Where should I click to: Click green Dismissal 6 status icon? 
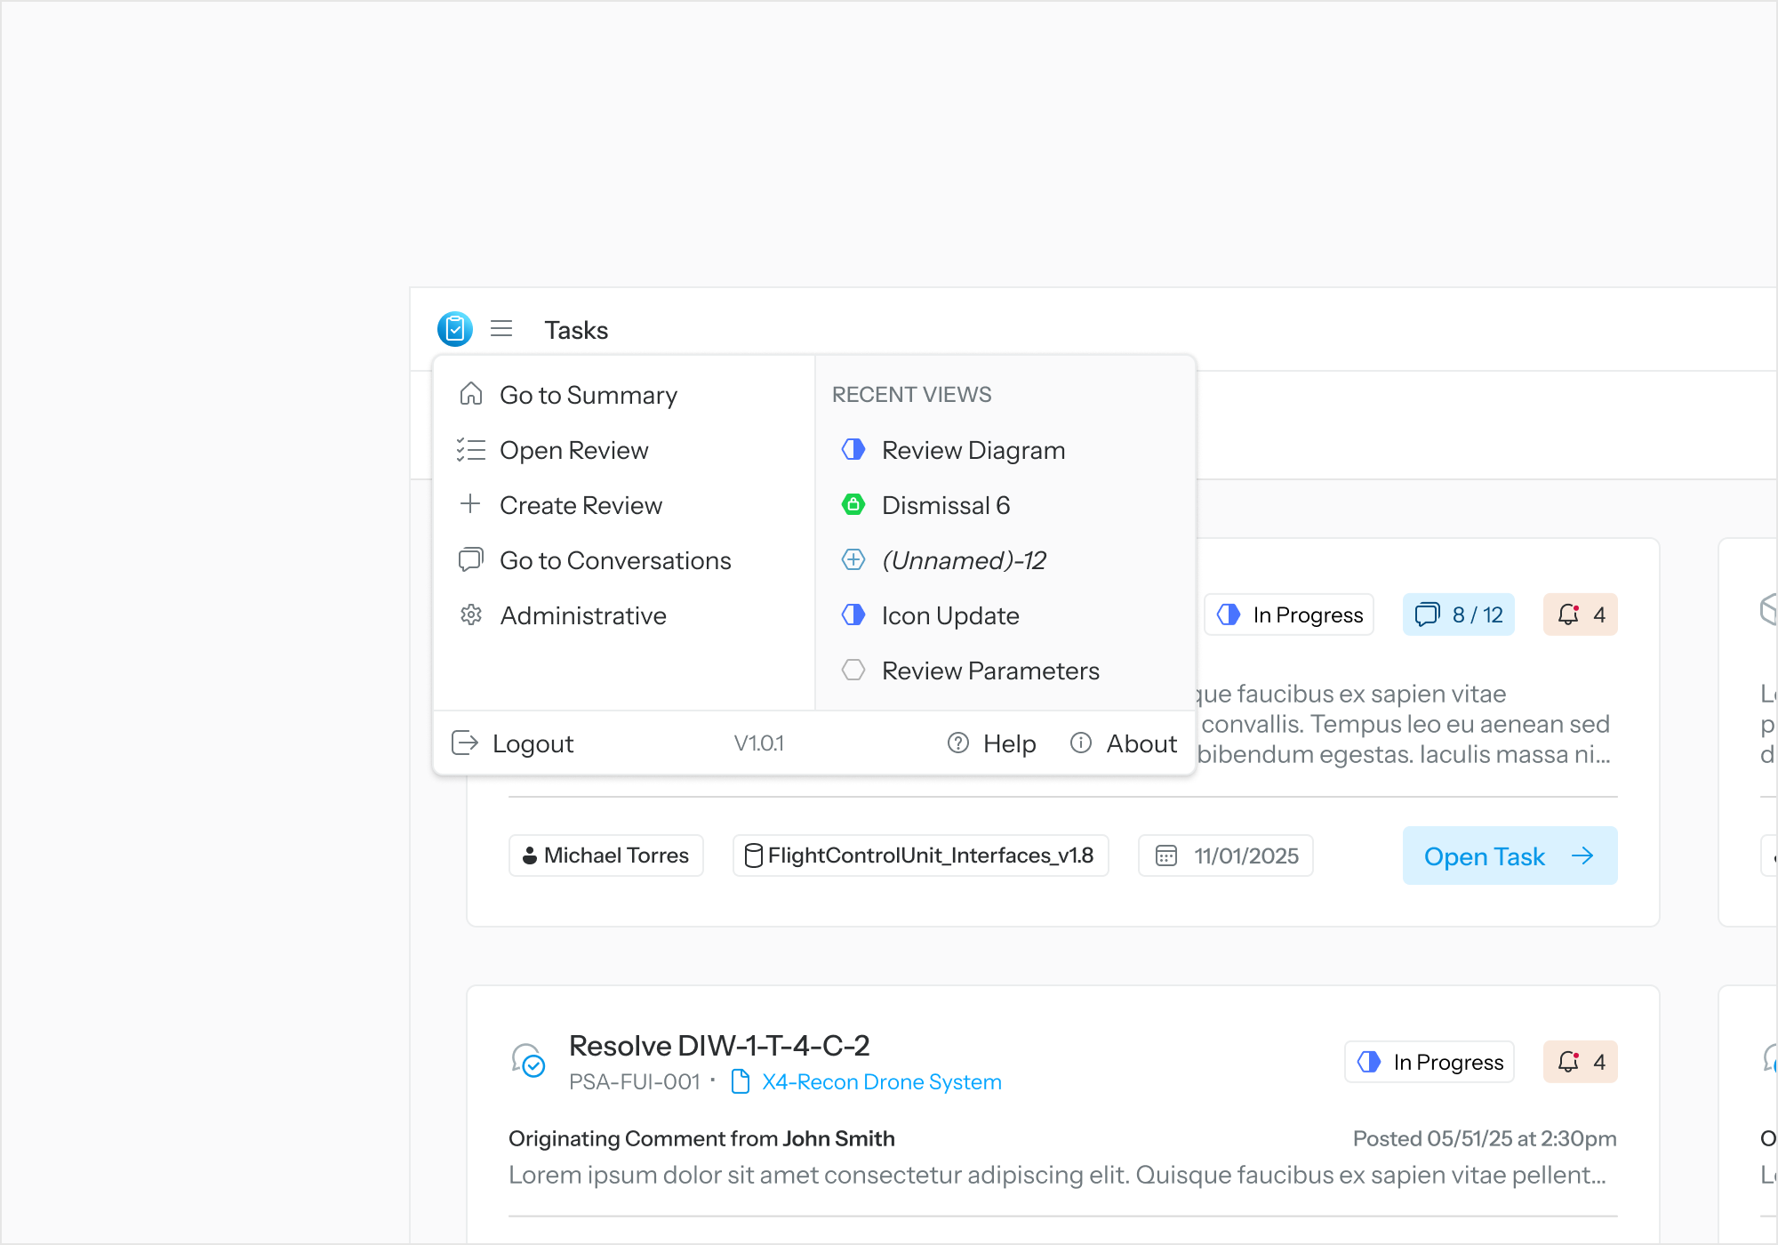tap(853, 505)
